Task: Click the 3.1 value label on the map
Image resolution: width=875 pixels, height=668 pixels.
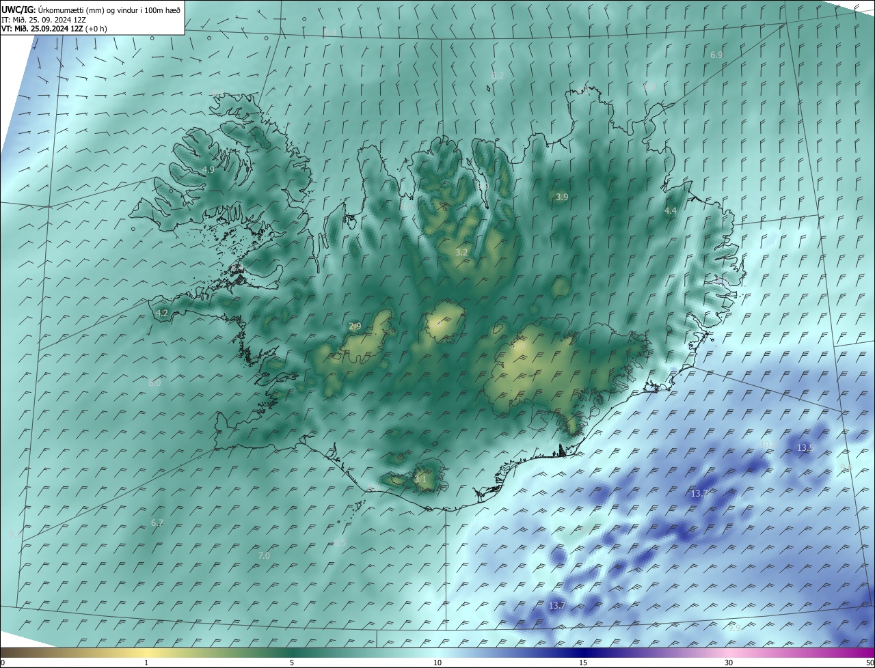Action: 420,479
